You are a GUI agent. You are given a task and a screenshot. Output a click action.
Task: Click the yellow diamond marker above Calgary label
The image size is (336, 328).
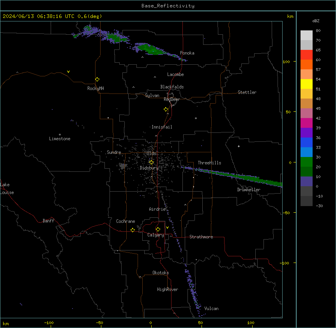click(x=158, y=229)
